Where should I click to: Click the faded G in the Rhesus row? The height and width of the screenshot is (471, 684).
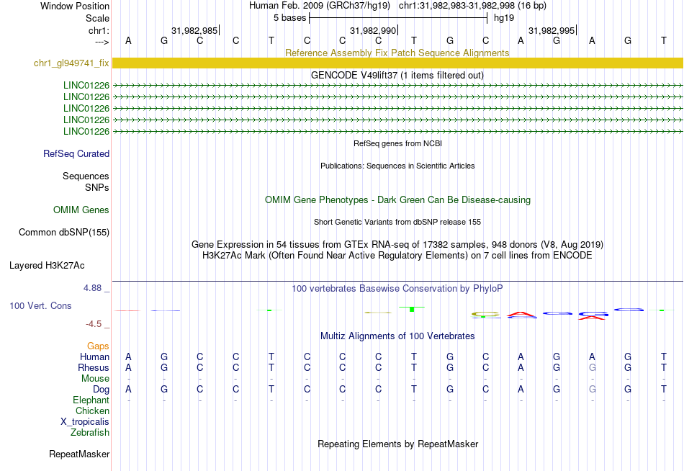coord(592,367)
